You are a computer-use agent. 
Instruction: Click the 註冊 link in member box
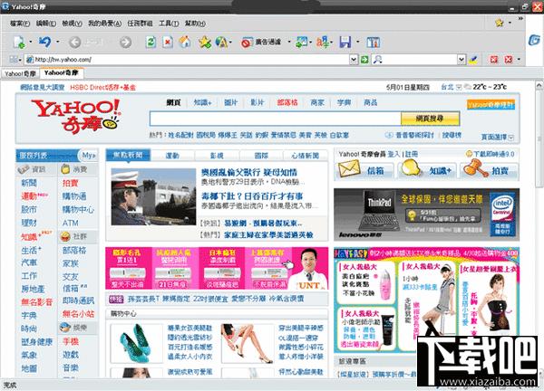(x=412, y=154)
